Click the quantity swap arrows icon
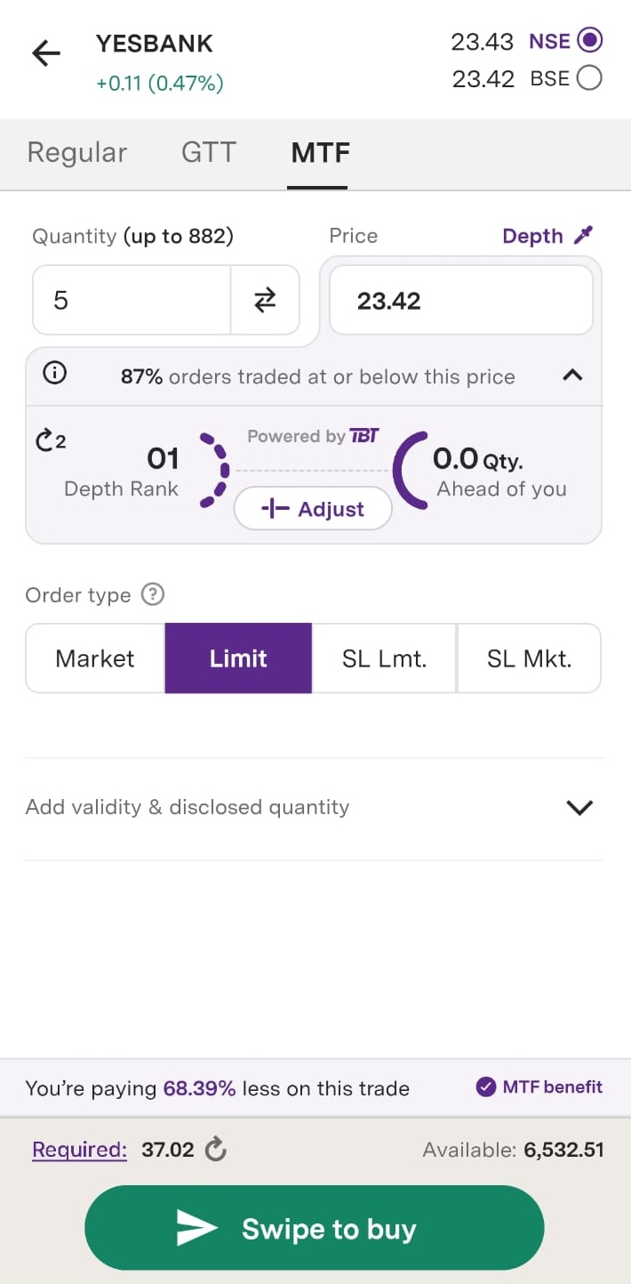The image size is (631, 1284). tap(265, 301)
